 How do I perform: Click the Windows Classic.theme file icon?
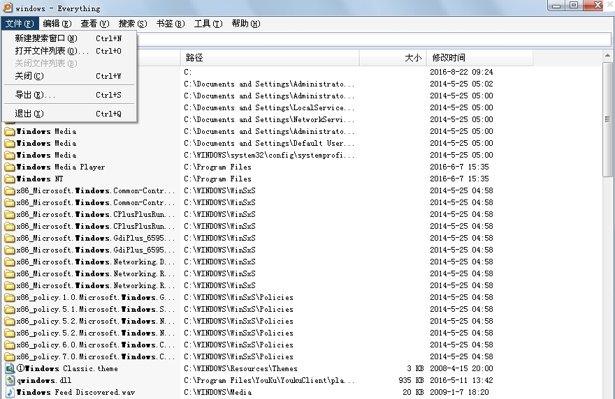(10, 368)
